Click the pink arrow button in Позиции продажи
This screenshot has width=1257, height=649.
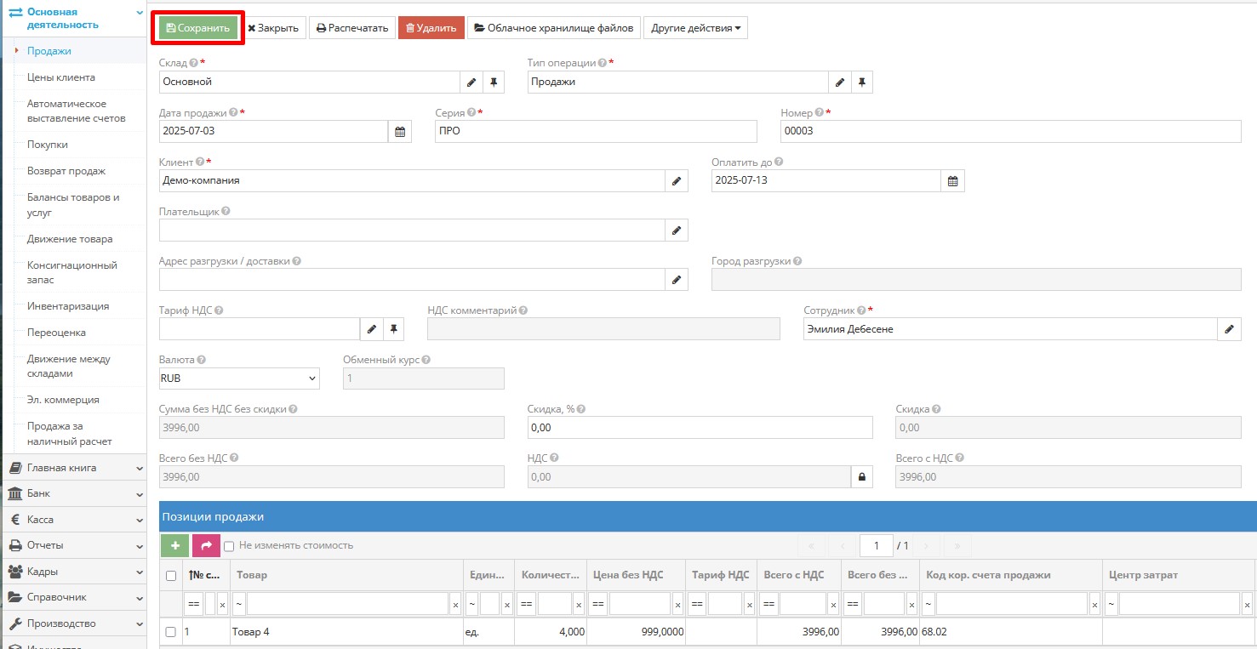pos(206,545)
